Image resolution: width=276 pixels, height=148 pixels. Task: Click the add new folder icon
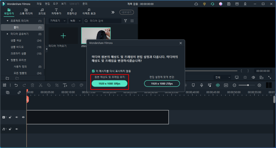7,78
